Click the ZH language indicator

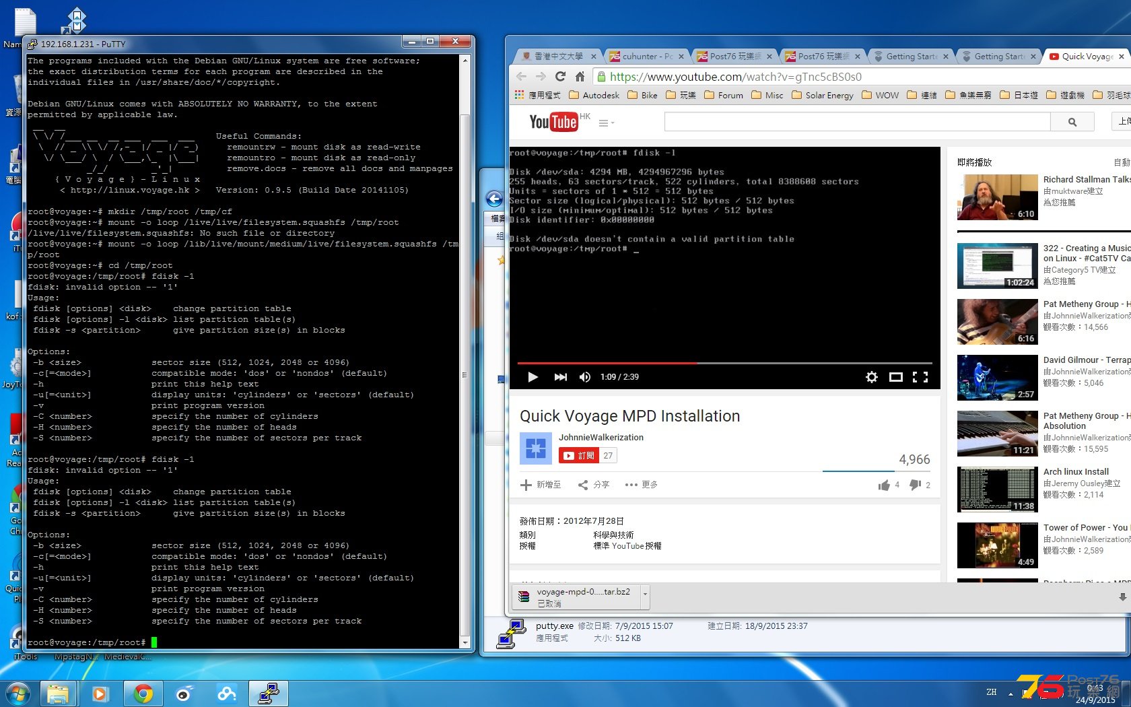coord(991,692)
